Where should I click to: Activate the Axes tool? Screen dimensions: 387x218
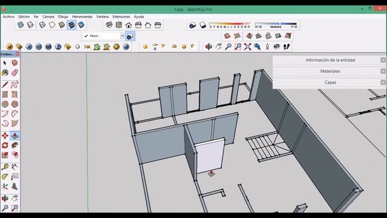tap(5, 187)
